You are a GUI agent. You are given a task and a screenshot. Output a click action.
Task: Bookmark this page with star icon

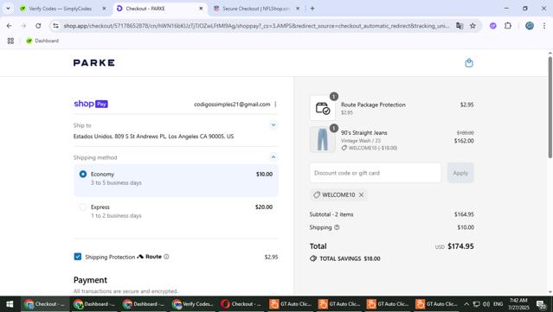pos(473,26)
